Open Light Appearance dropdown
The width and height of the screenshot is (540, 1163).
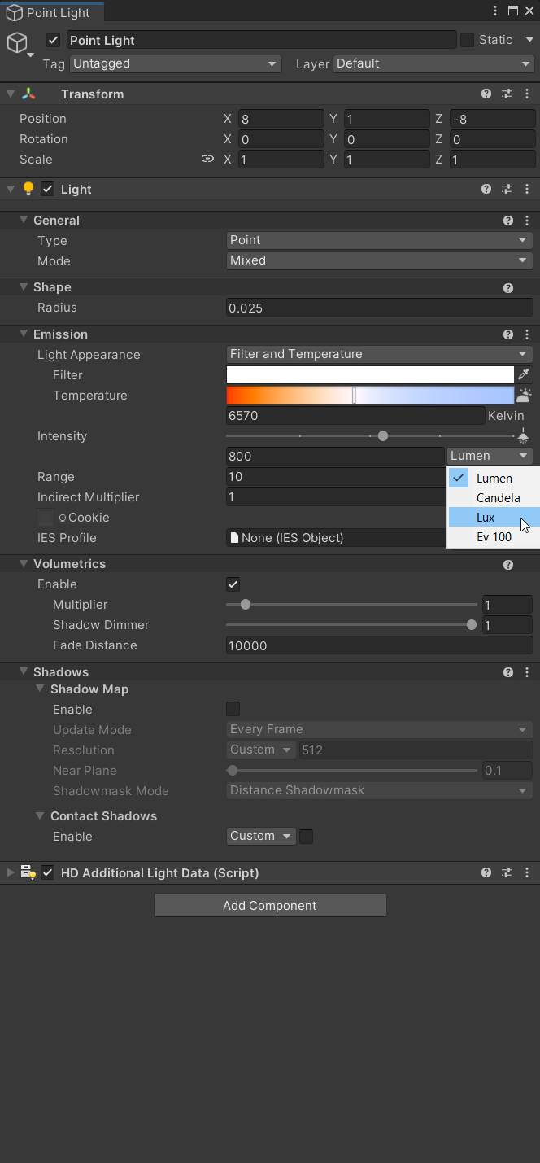(379, 354)
